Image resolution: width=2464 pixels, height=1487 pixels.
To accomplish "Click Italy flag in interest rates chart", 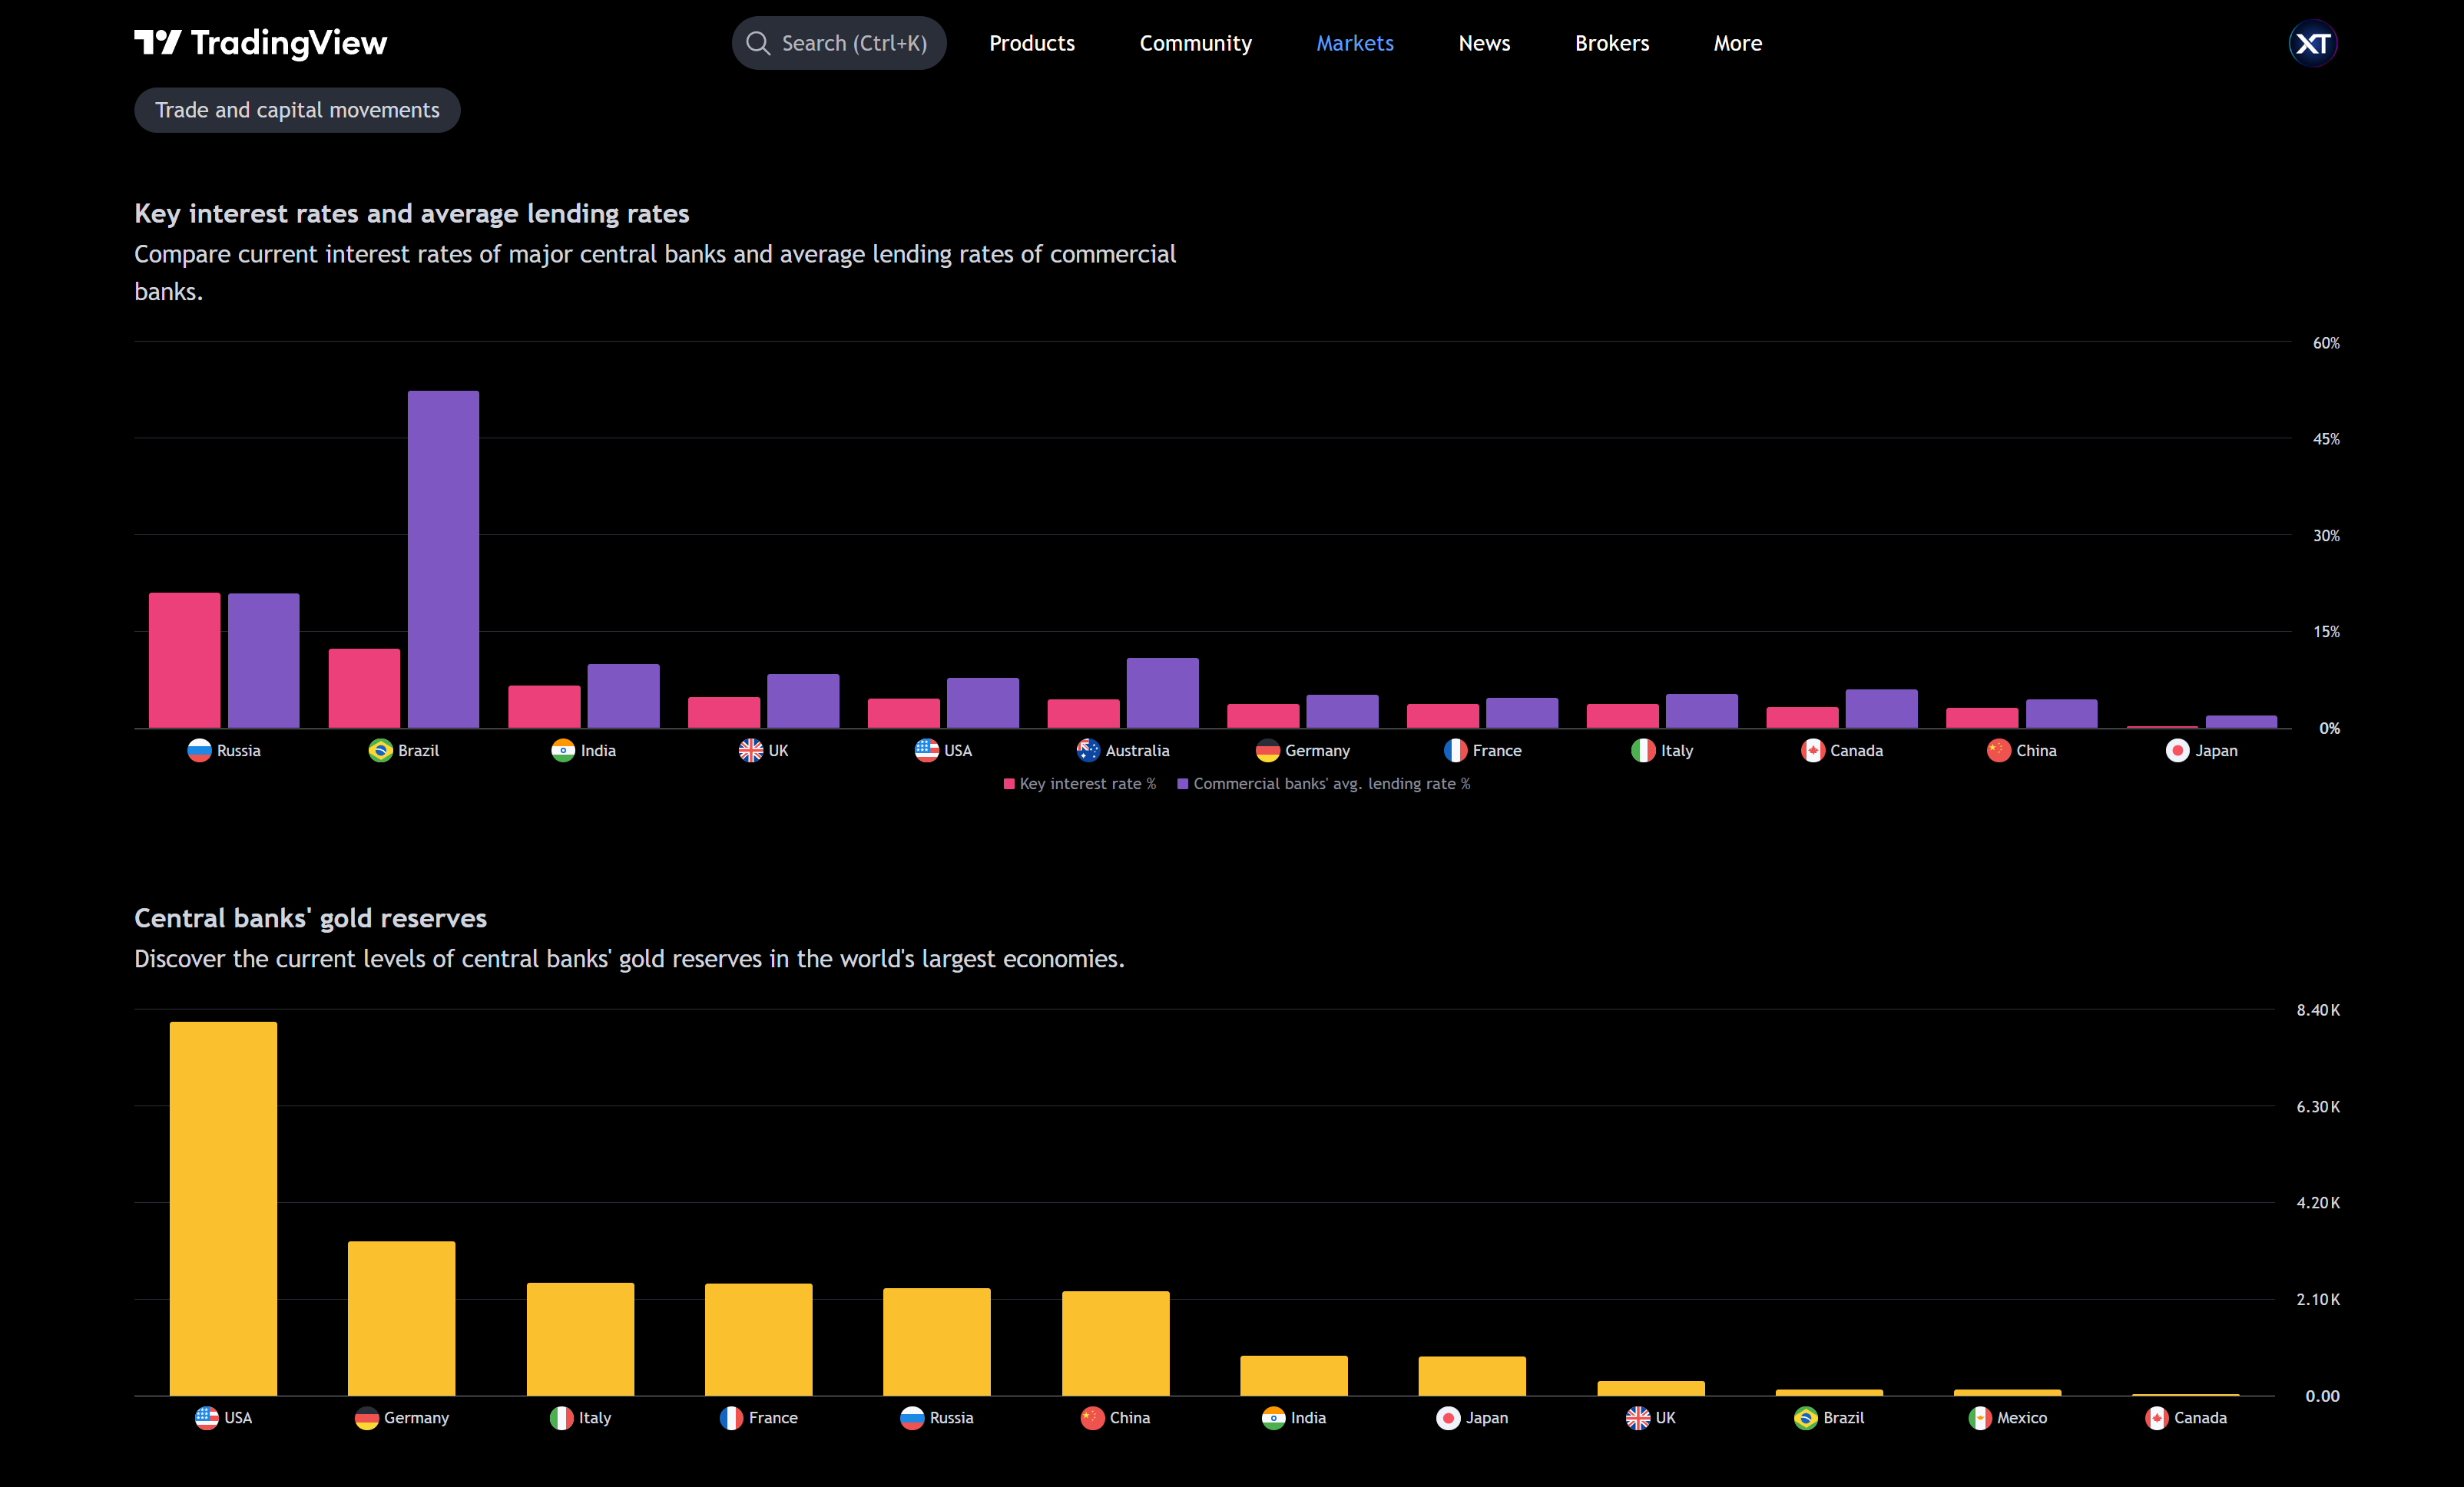I will (1643, 751).
